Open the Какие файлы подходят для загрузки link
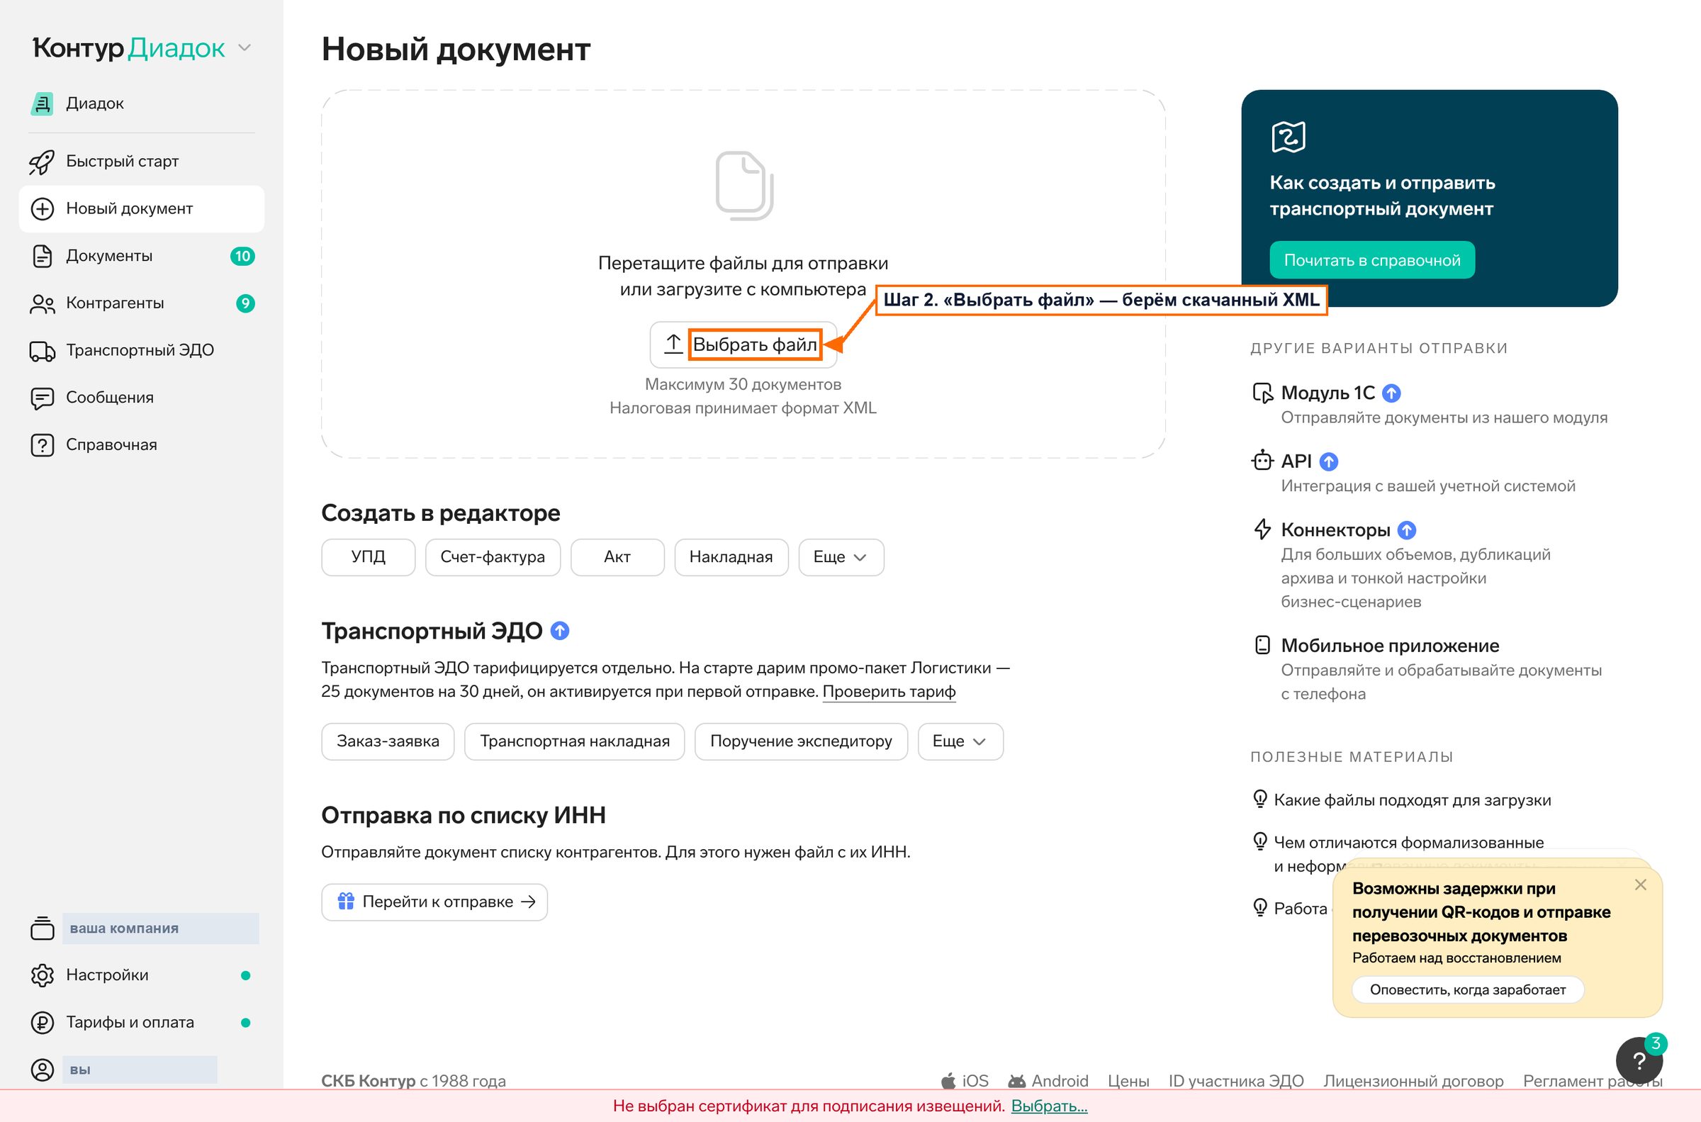The image size is (1701, 1122). [1412, 800]
